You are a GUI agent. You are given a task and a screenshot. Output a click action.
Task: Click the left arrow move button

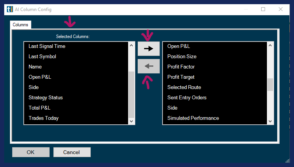coord(149,66)
